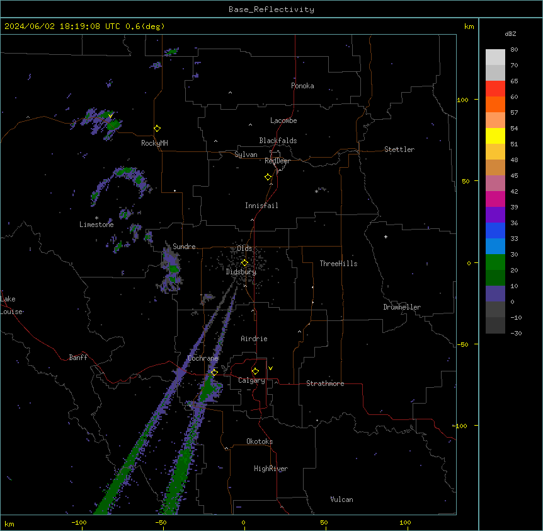Image resolution: width=543 pixels, height=531 pixels.
Task: Click the Sundre town label
Action: tap(184, 247)
